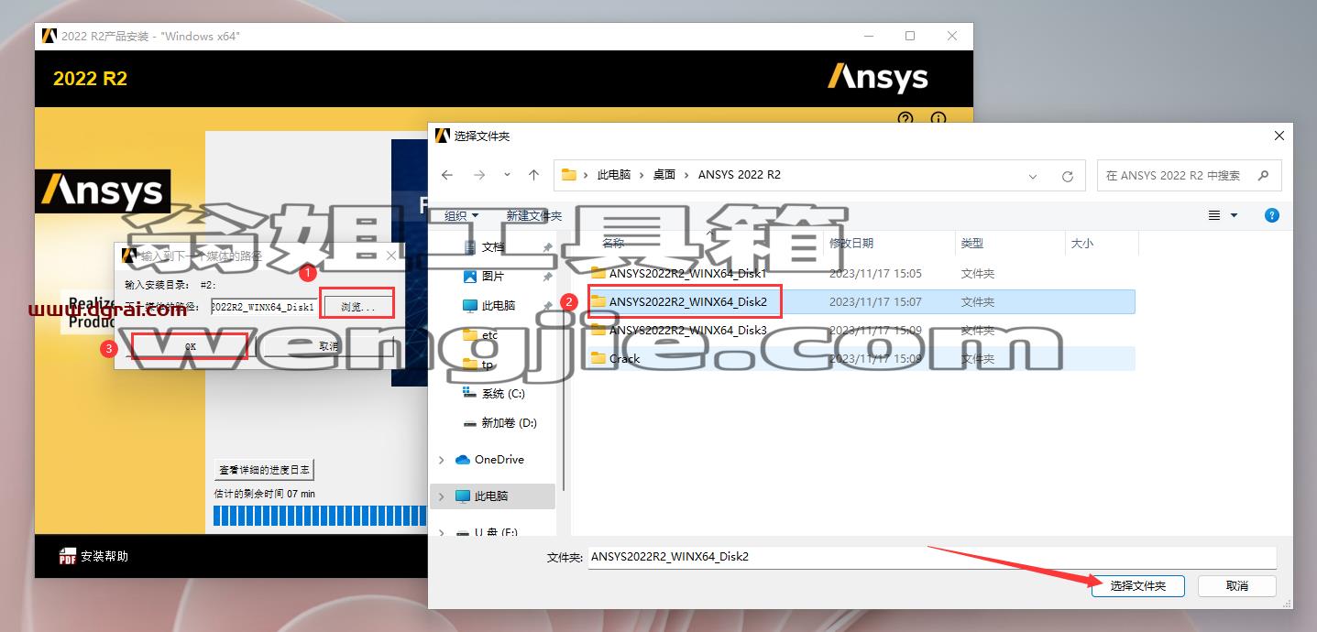
Task: Expand the address bar history dropdown
Action: pyautogui.click(x=1033, y=176)
